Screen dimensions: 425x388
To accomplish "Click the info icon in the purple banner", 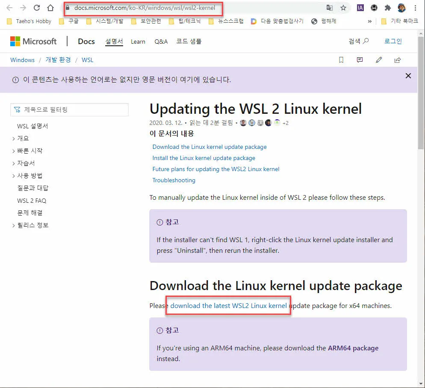I will click(16, 80).
